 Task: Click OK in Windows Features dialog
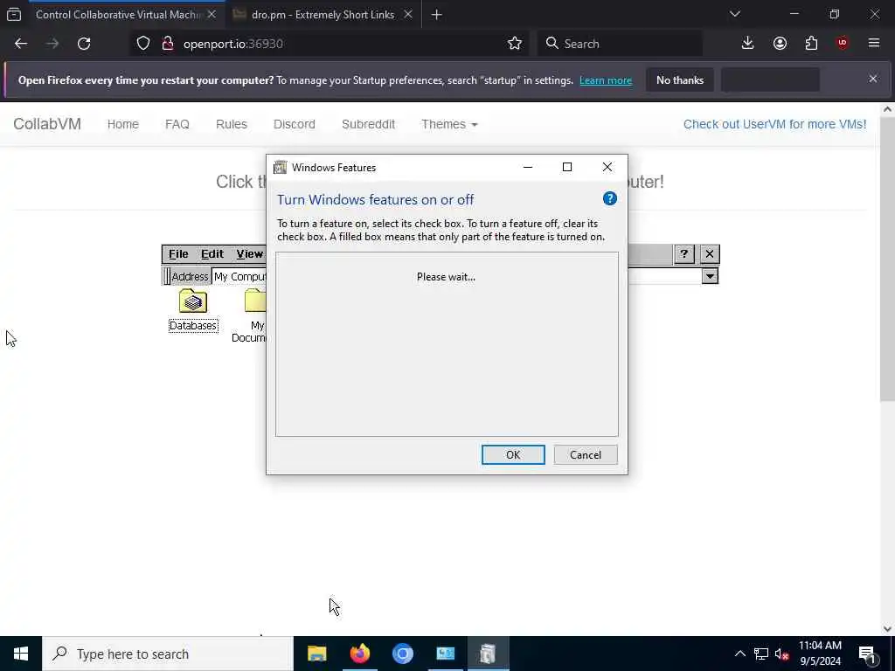click(x=513, y=454)
